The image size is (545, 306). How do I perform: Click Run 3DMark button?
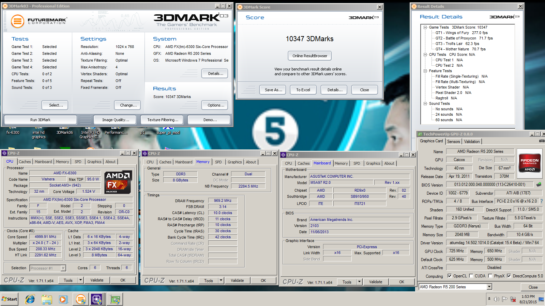click(x=40, y=120)
